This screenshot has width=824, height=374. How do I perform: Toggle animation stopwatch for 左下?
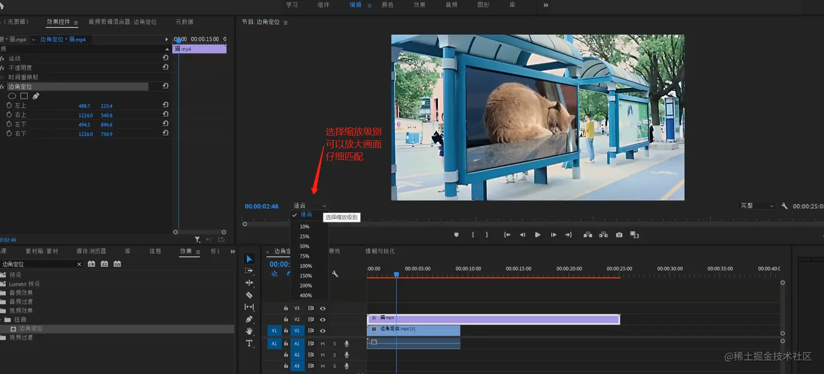(x=9, y=124)
